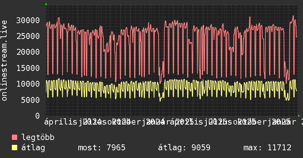This screenshot has width=303, height=158.
Task: Click the 25000 y-axis label
Action: tap(28, 36)
